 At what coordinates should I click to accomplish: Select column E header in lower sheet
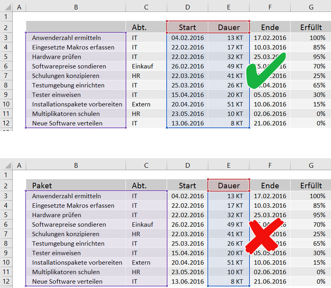(x=229, y=165)
